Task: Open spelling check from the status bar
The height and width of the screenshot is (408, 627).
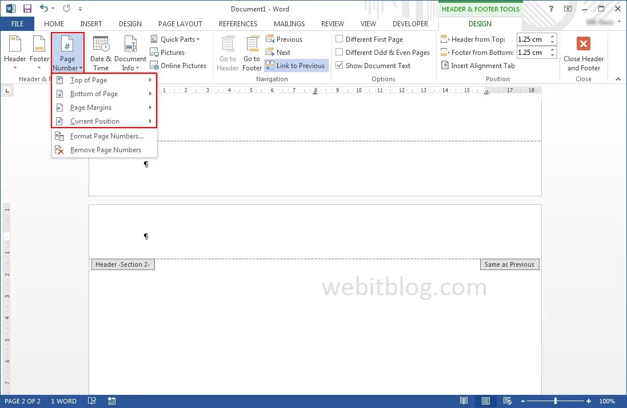Action: [x=92, y=401]
